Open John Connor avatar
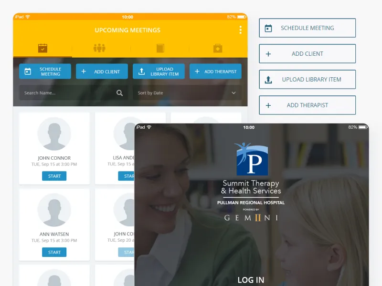This screenshot has width=382, height=286. pyautogui.click(x=54, y=134)
